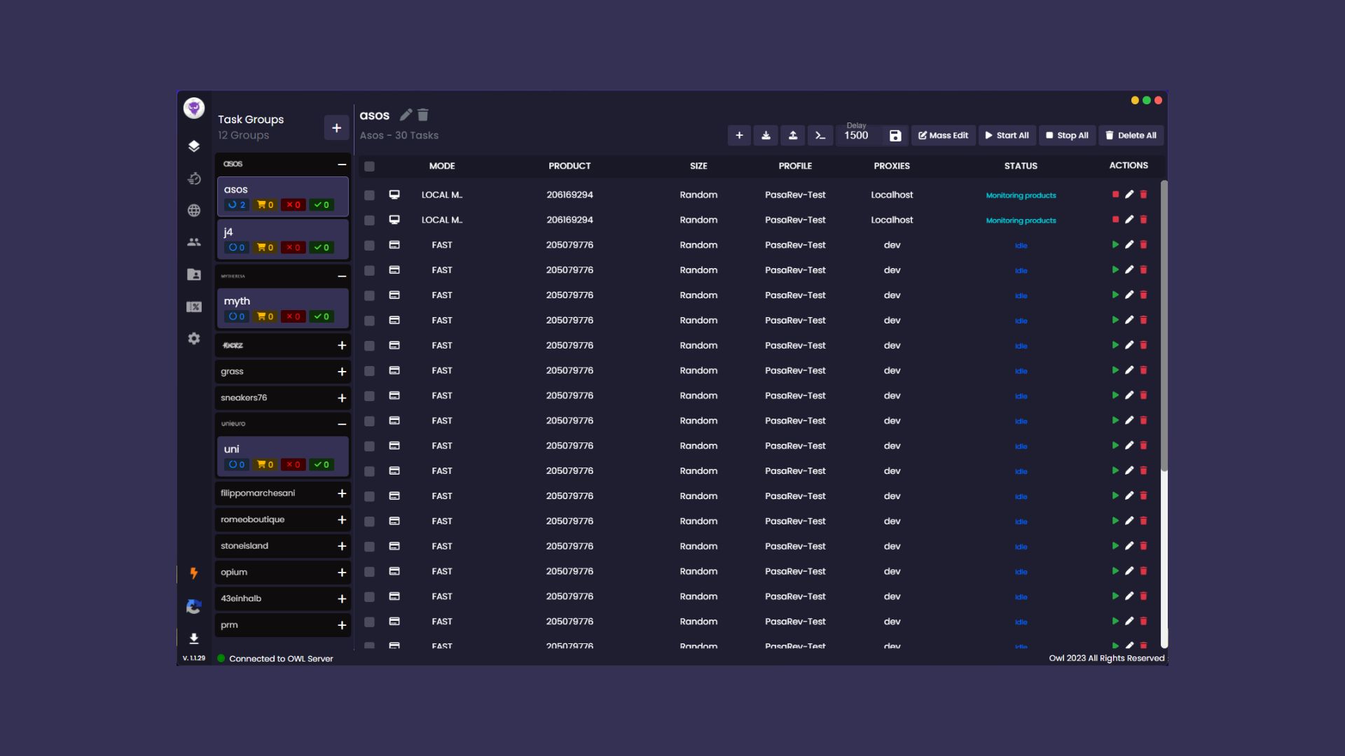Toggle the select-all checkbox in table header
1345x756 pixels.
369,167
